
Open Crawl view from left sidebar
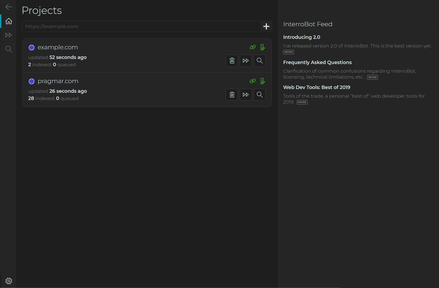[9, 35]
